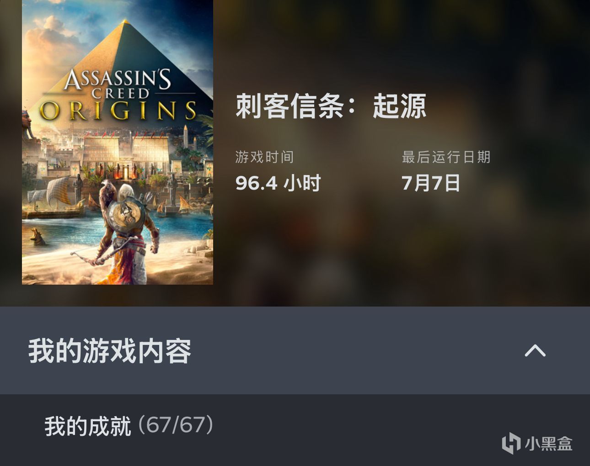This screenshot has height=466, width=590.
Task: Open the Assassin's Creed Origins cover art
Action: [x=118, y=142]
